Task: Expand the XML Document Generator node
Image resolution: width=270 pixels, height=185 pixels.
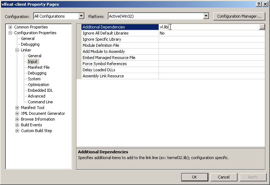Action: (x=17, y=113)
